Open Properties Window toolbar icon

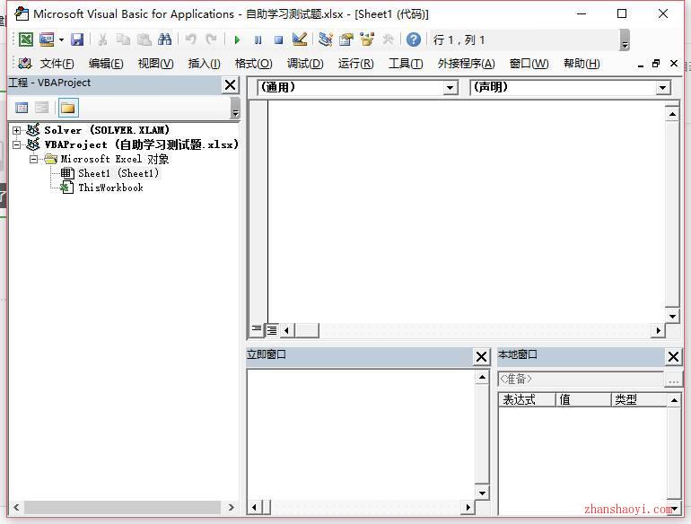pos(346,40)
